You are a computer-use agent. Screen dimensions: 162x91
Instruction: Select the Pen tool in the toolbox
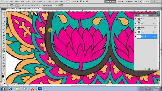[4, 52]
